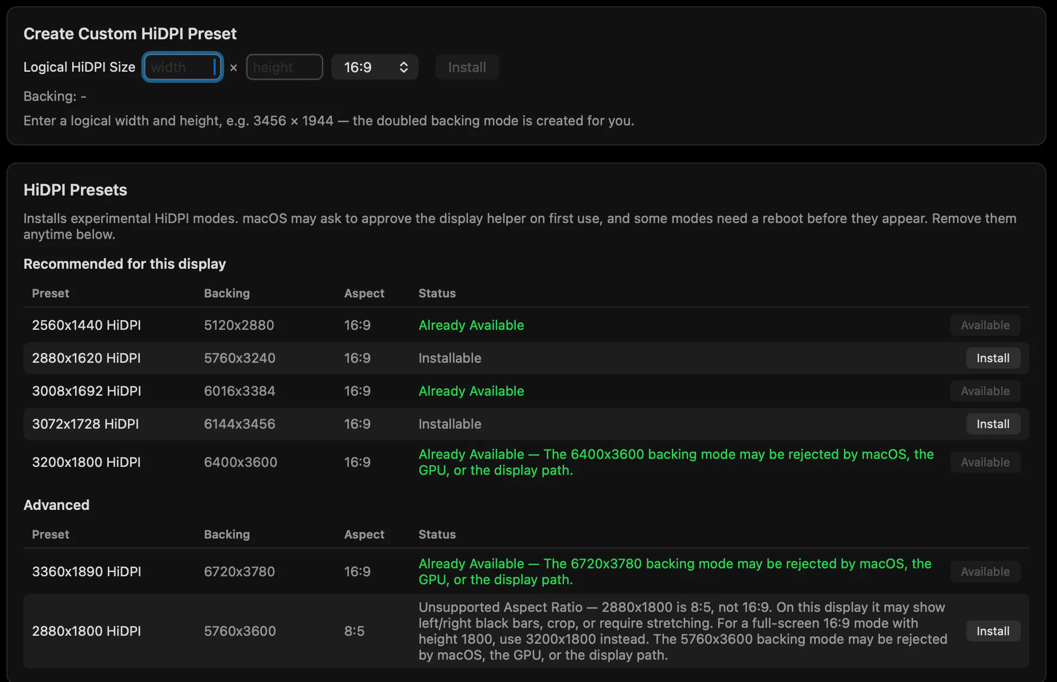Install the 3072x1728 HiDPI preset

[x=993, y=424]
